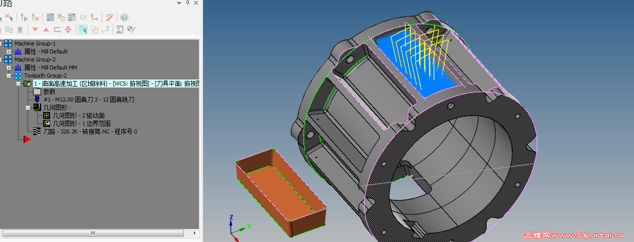Collapse Toolpath Group-2
The width and height of the screenshot is (634, 242).
pyautogui.click(x=9, y=75)
